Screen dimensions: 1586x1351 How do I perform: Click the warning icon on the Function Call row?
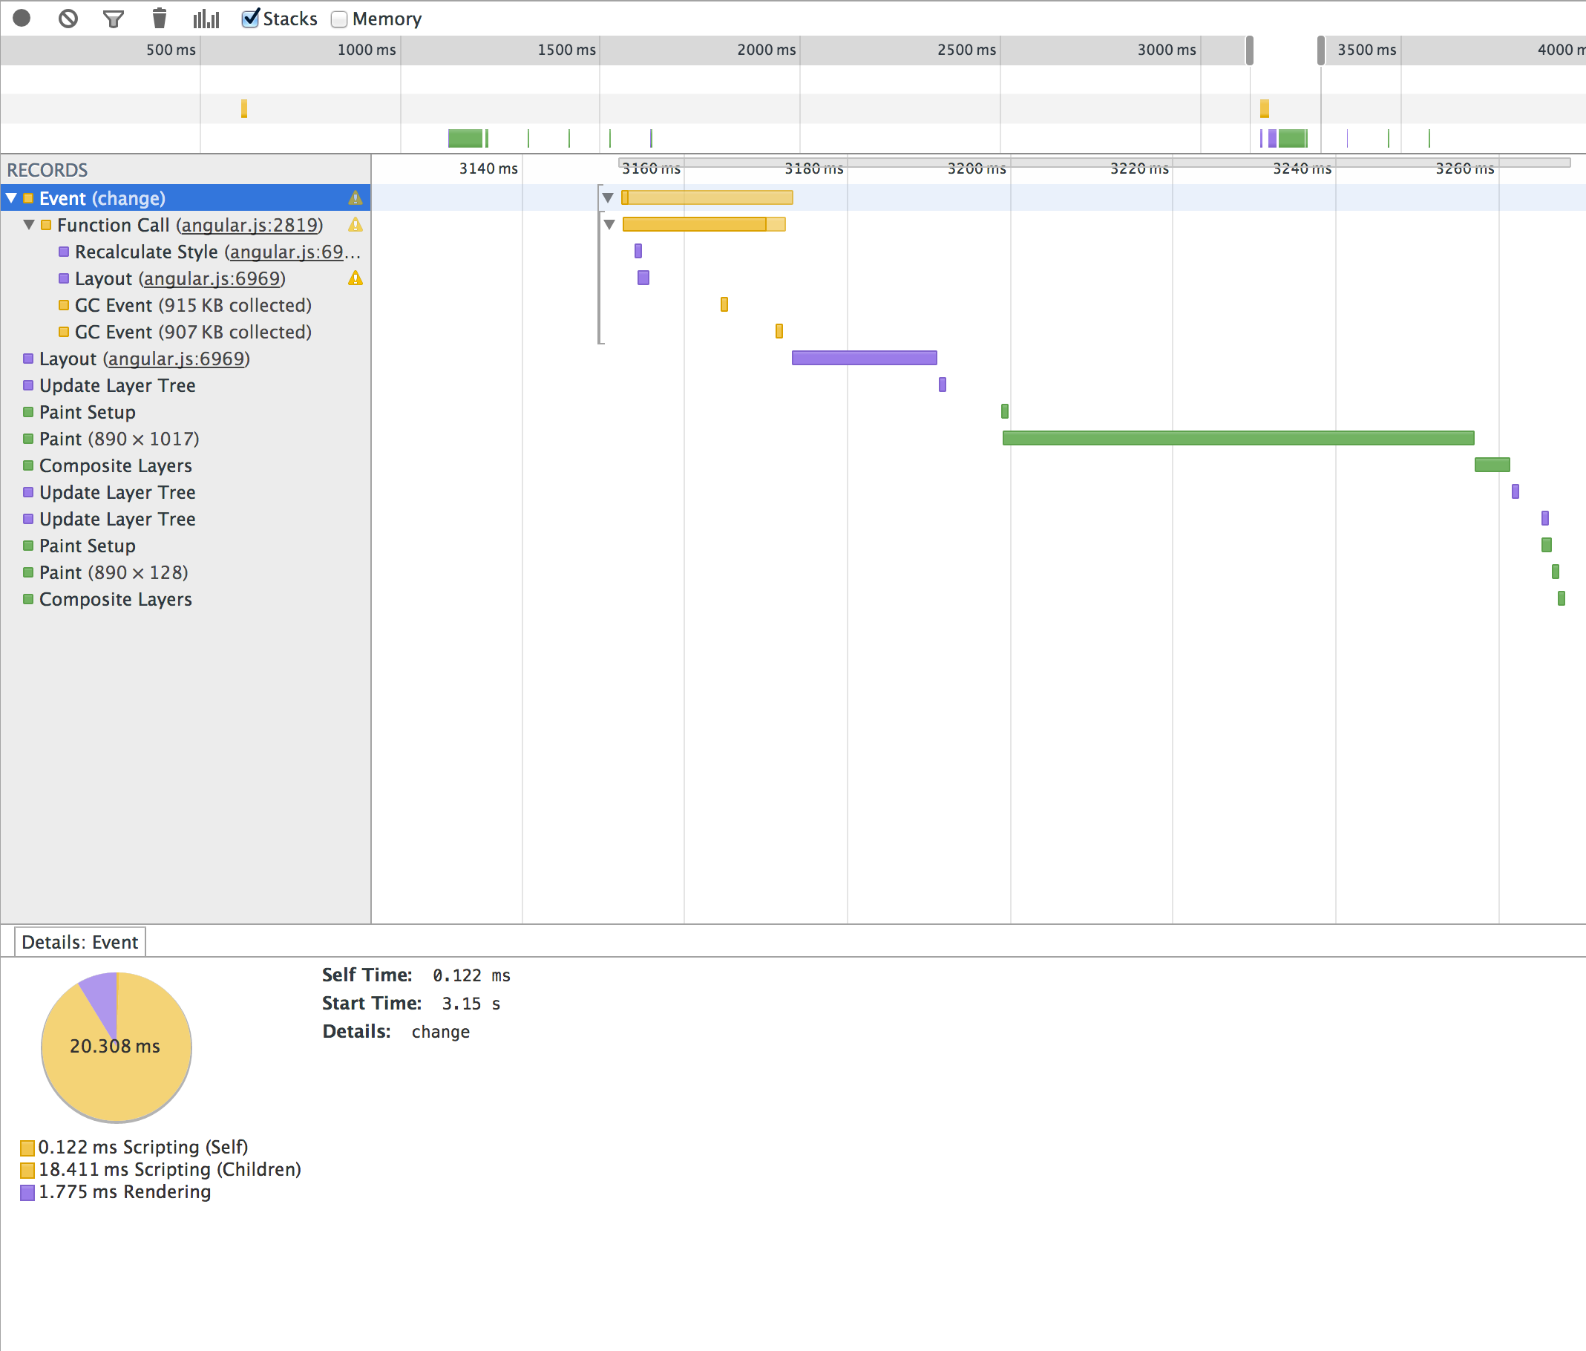(x=355, y=225)
